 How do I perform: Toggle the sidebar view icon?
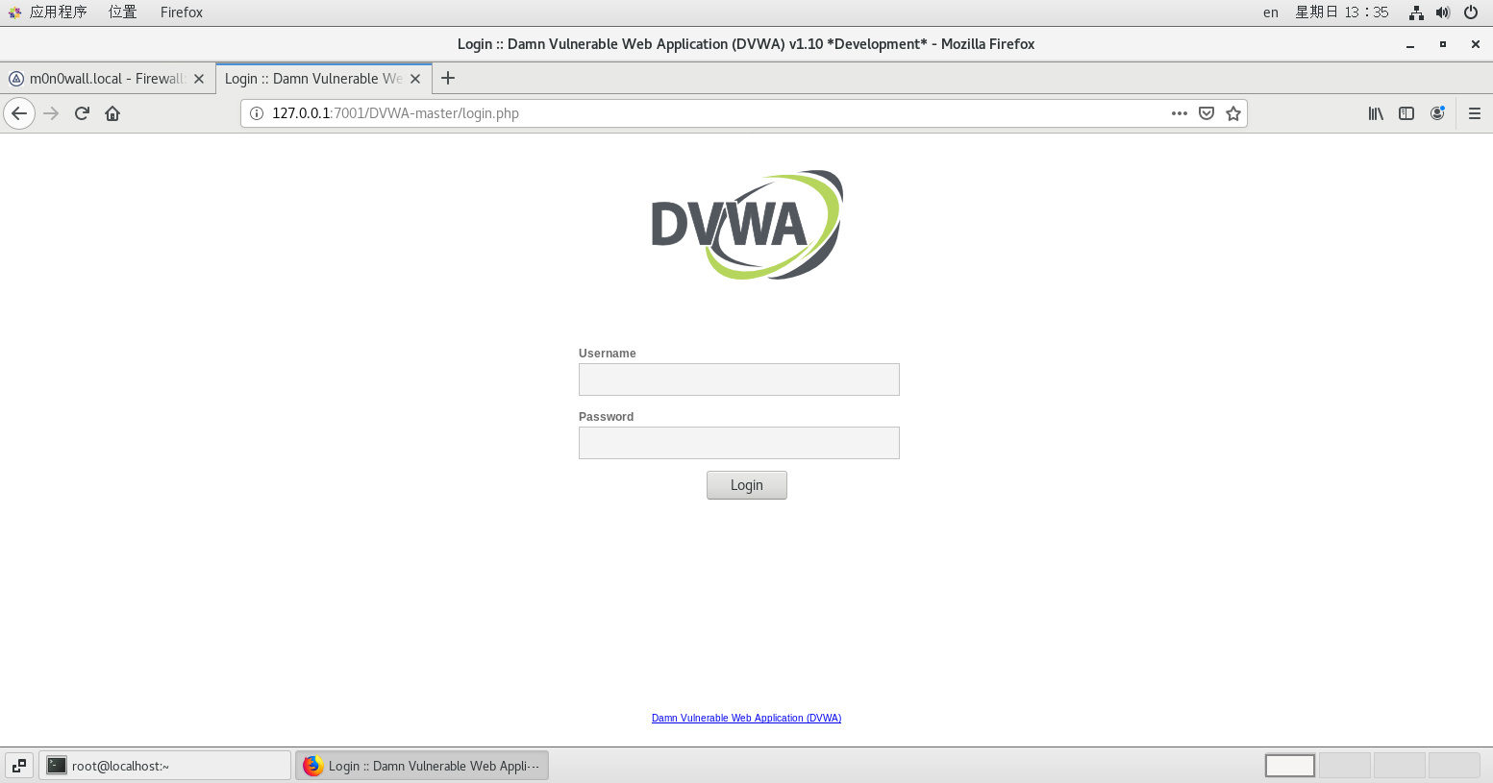coord(1406,113)
